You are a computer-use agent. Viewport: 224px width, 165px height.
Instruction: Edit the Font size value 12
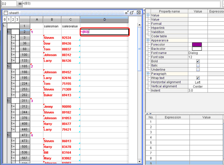point(198,57)
